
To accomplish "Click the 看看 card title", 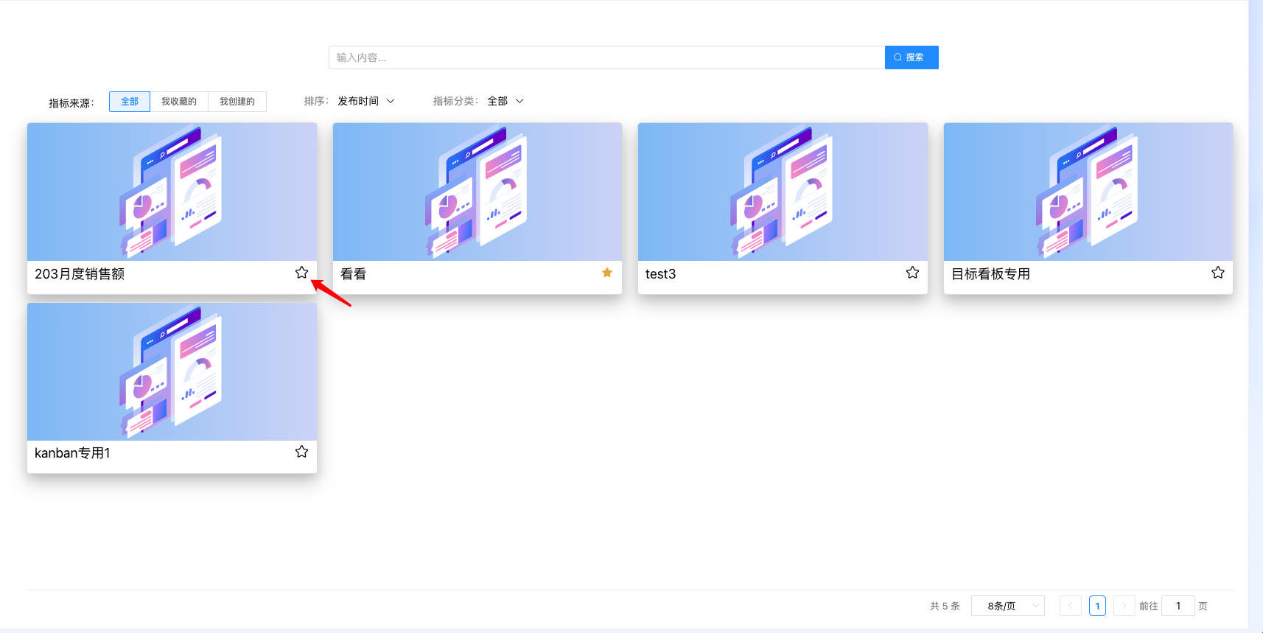I will (x=354, y=274).
